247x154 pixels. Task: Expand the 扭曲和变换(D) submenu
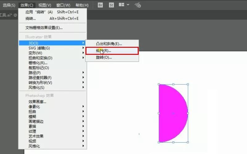pyautogui.click(x=40, y=58)
